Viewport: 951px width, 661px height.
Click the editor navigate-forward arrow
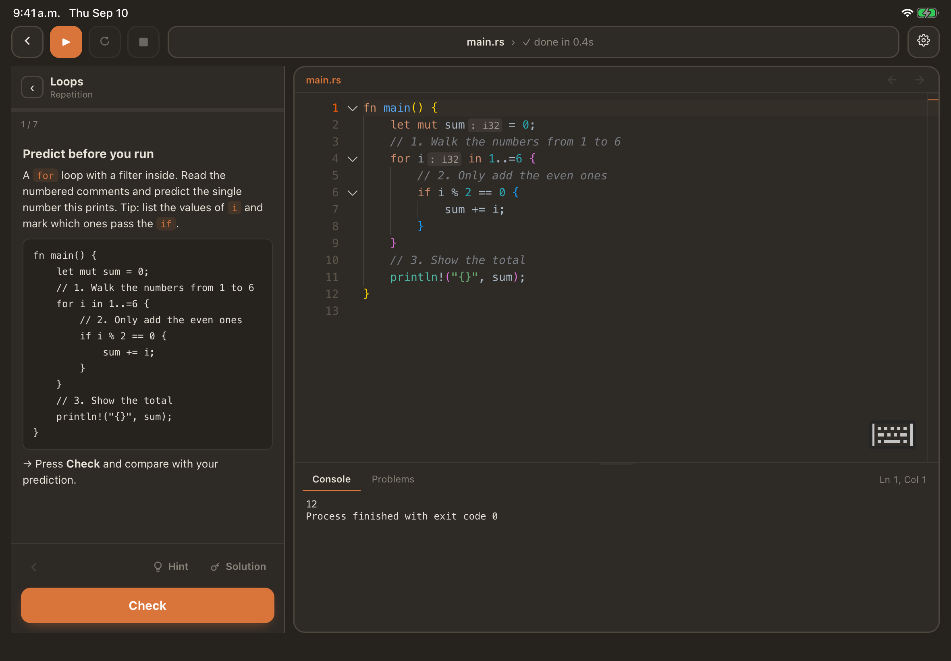[x=919, y=80]
